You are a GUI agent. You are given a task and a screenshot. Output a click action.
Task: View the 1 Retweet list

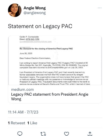coord(17,123)
